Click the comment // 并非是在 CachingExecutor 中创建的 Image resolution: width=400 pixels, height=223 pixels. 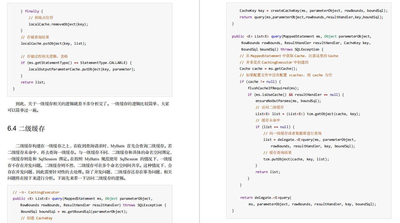pyautogui.click(x=274, y=62)
